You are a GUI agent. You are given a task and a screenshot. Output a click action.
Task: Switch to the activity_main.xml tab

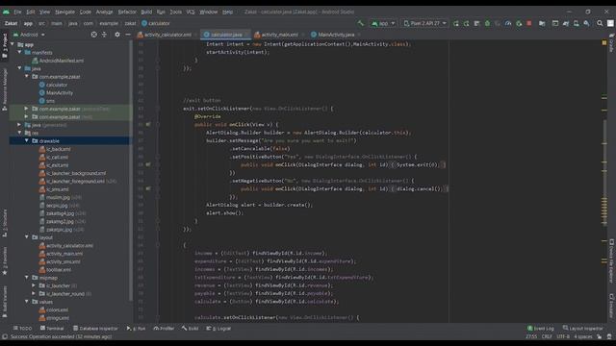279,35
